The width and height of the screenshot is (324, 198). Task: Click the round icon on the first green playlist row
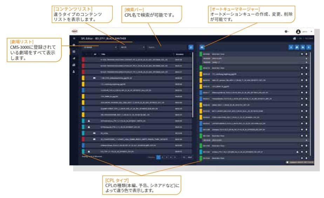[x=302, y=54]
